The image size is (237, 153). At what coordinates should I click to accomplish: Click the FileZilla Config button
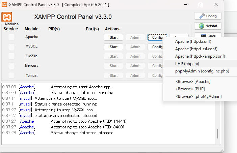[155, 56]
